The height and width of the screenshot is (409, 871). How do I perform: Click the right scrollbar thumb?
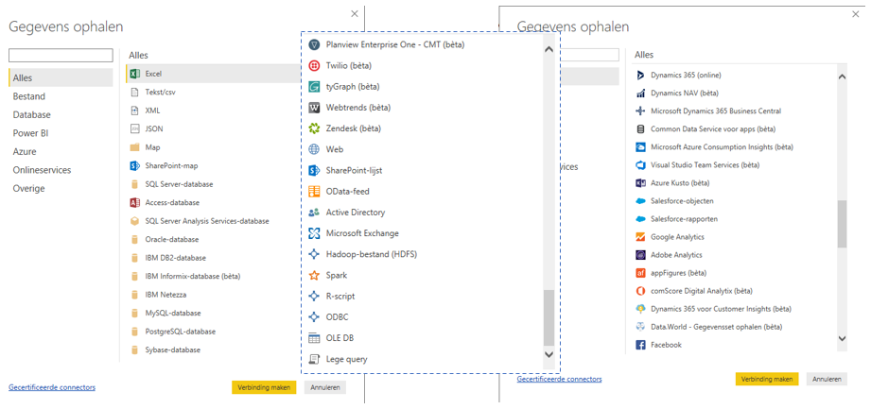pyautogui.click(x=842, y=224)
